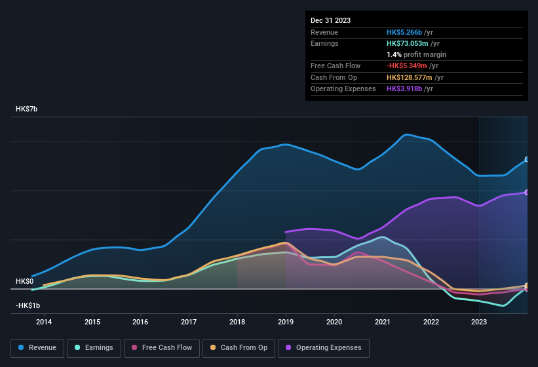Image resolution: width=538 pixels, height=367 pixels.
Task: Click the 1.4% profit margin text
Action: click(x=417, y=54)
